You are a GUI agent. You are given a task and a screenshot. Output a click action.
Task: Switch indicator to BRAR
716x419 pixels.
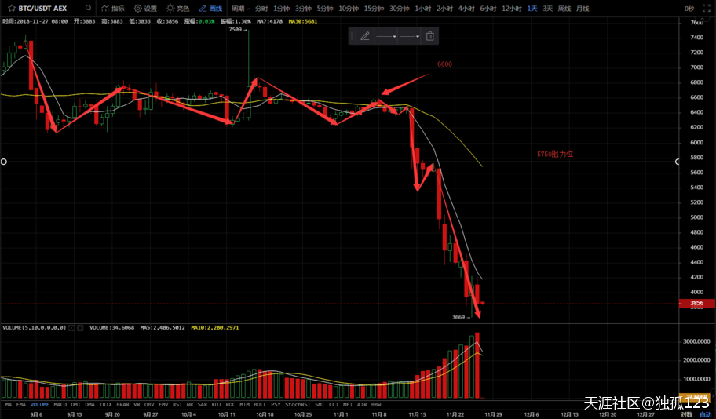pyautogui.click(x=122, y=404)
